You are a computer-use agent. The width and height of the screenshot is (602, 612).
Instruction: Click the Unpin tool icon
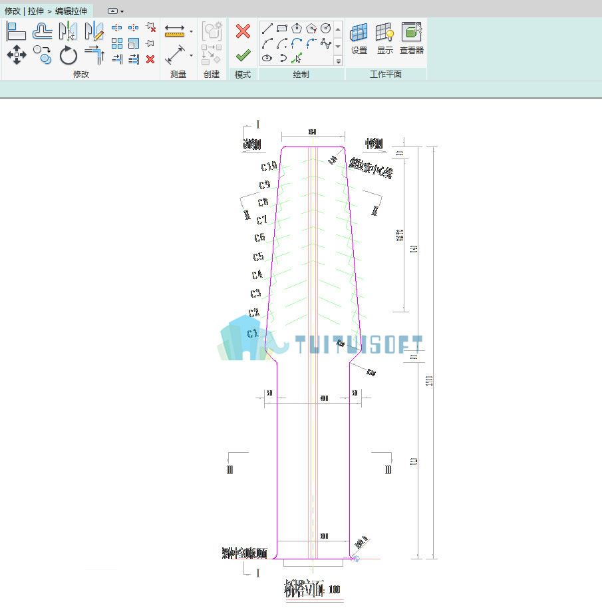pos(150,27)
